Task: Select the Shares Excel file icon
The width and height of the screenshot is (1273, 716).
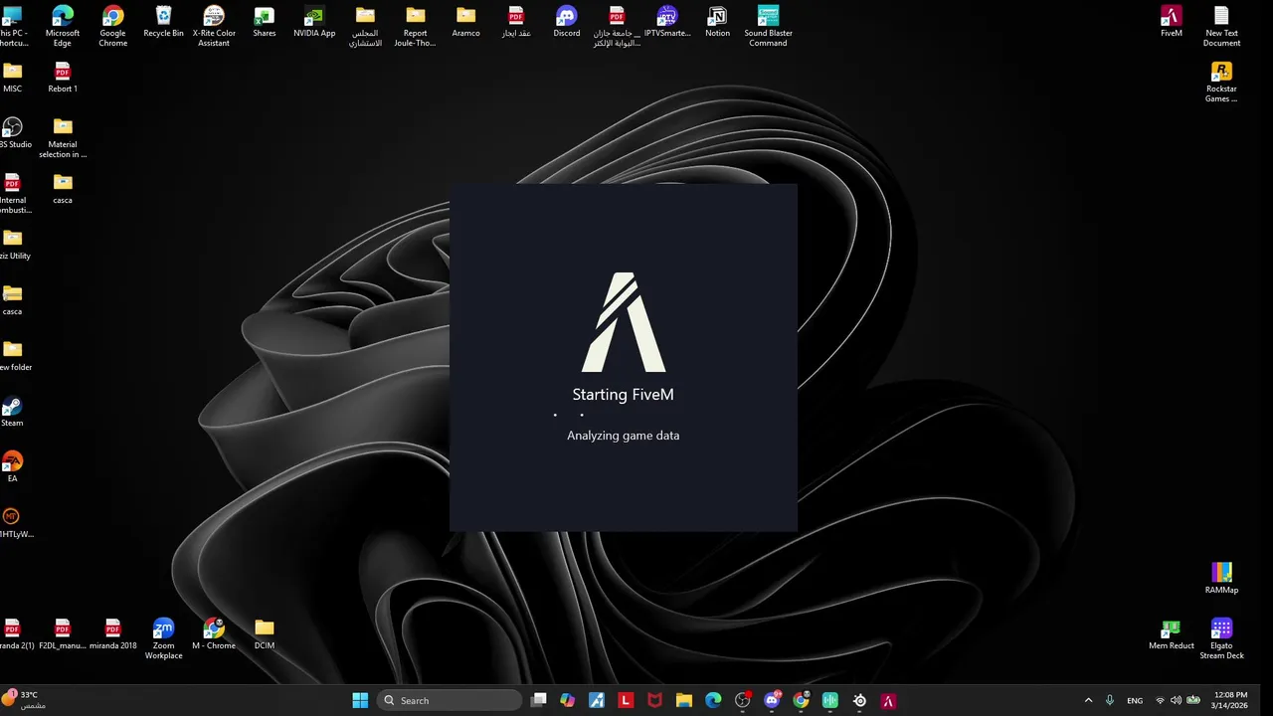Action: [x=265, y=22]
